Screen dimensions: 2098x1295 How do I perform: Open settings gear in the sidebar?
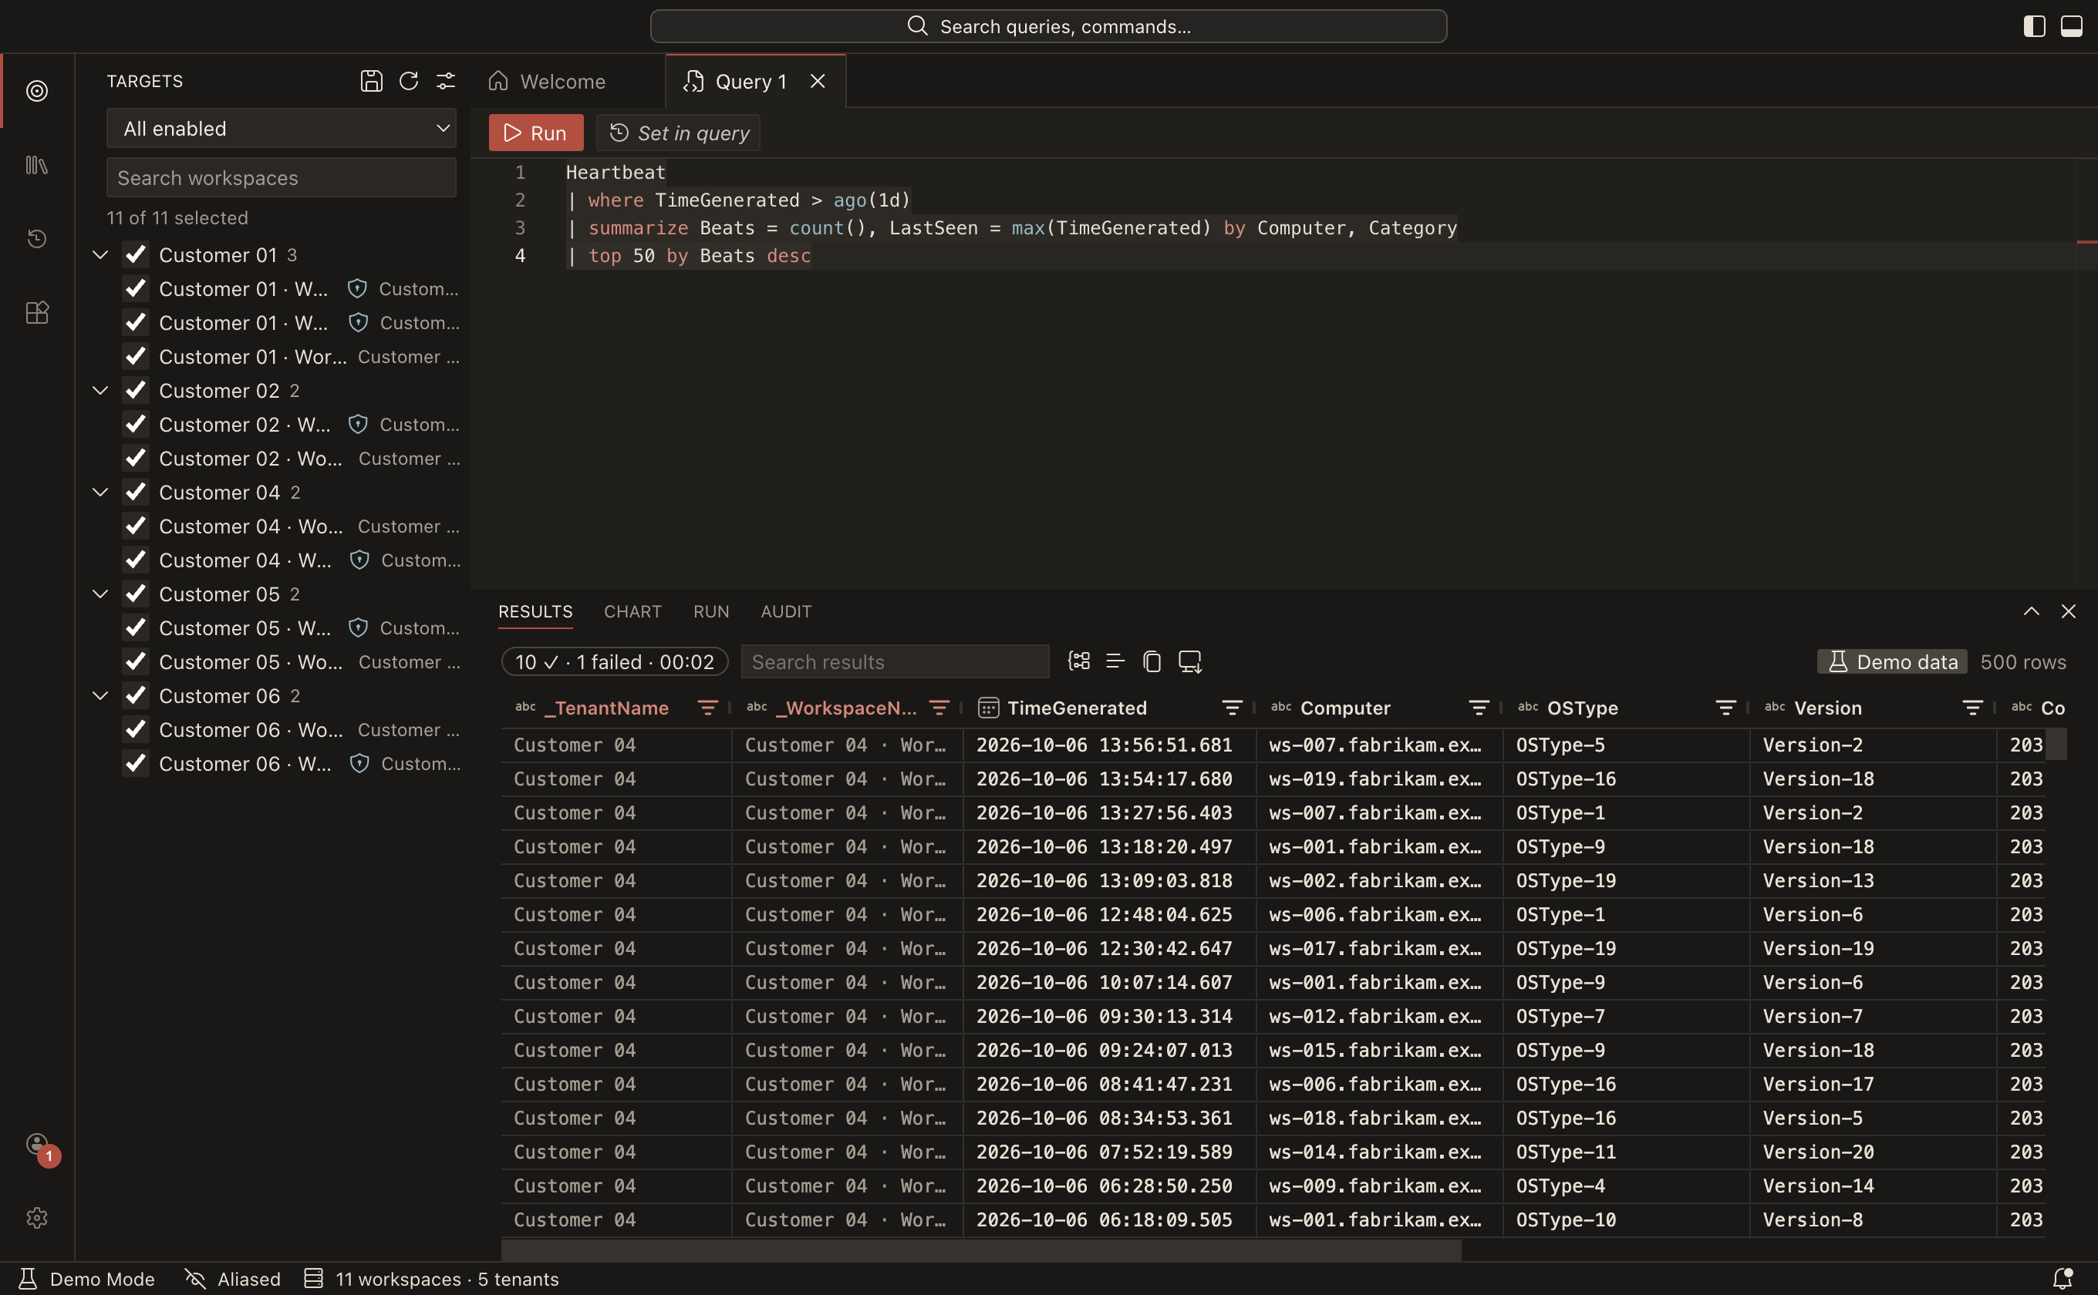tap(37, 1217)
